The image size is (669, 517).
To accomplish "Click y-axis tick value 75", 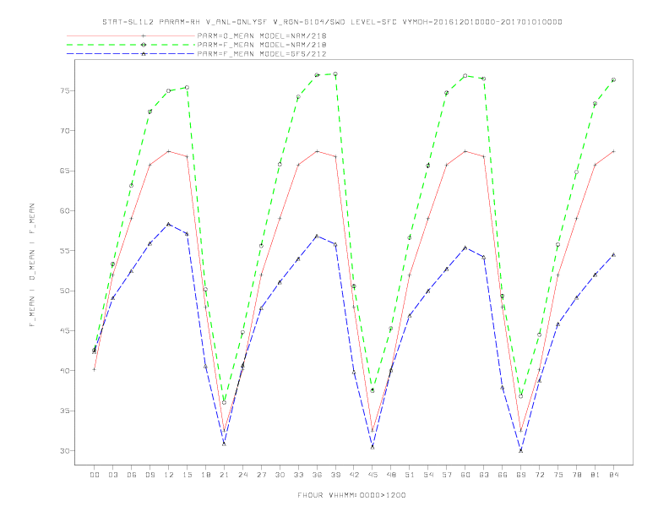I will click(x=64, y=91).
